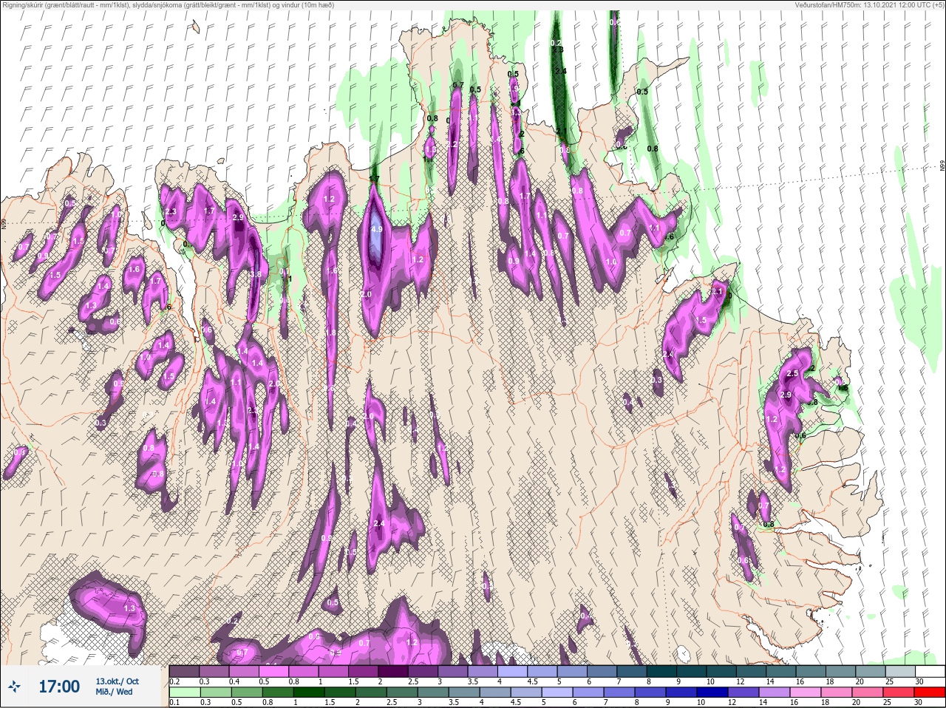Image resolution: width=946 pixels, height=708 pixels.
Task: Pick upper legend swatch between 8 and 9
Action: (662, 672)
